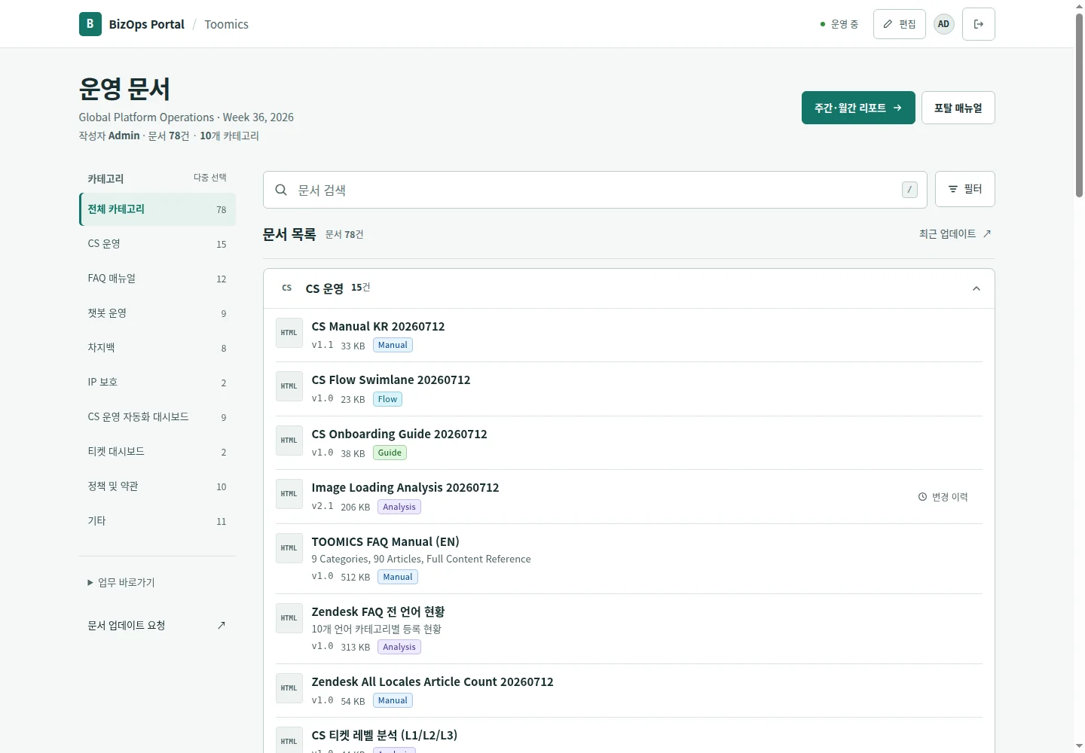Click the CS badge in the section header
1085x753 pixels.
pos(286,288)
